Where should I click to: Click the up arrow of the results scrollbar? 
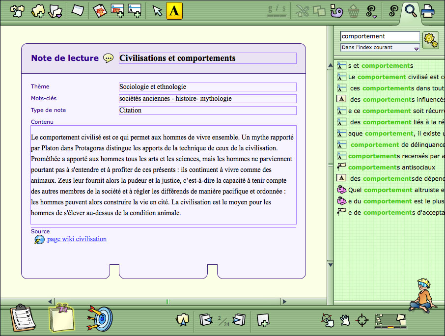click(x=331, y=66)
